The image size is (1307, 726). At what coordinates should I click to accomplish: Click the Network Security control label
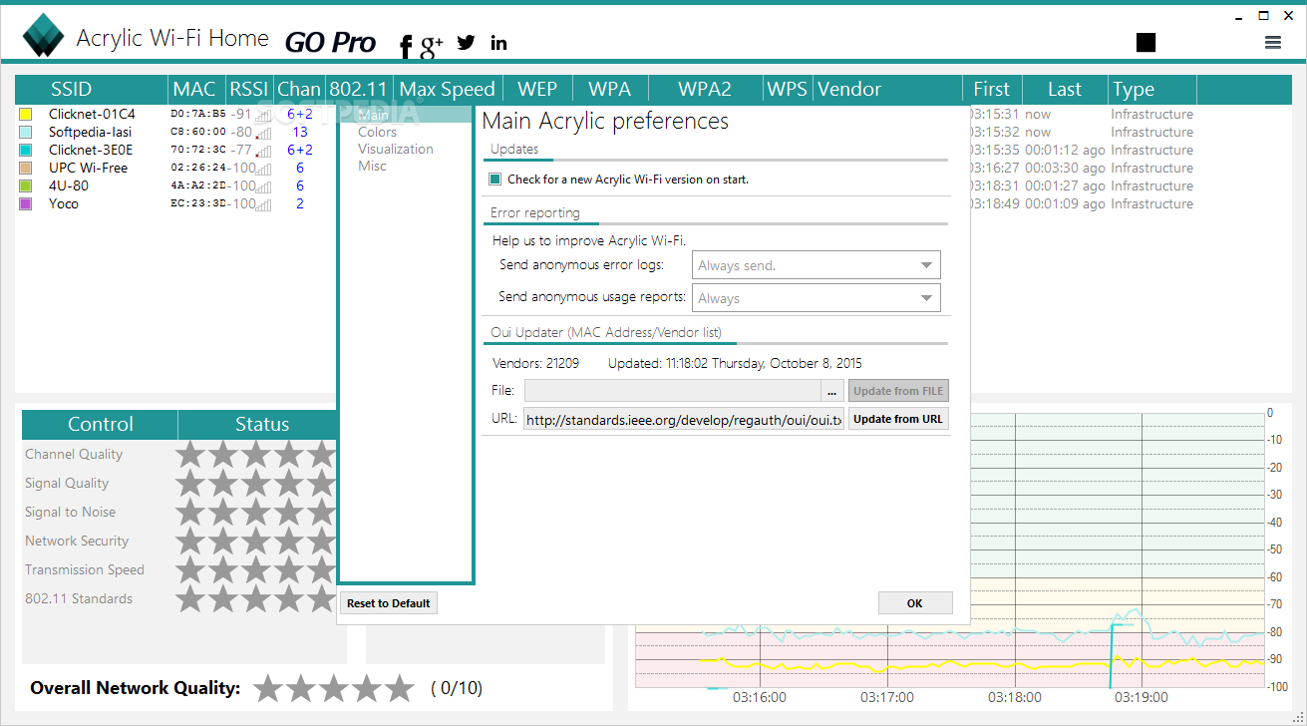tap(77, 542)
